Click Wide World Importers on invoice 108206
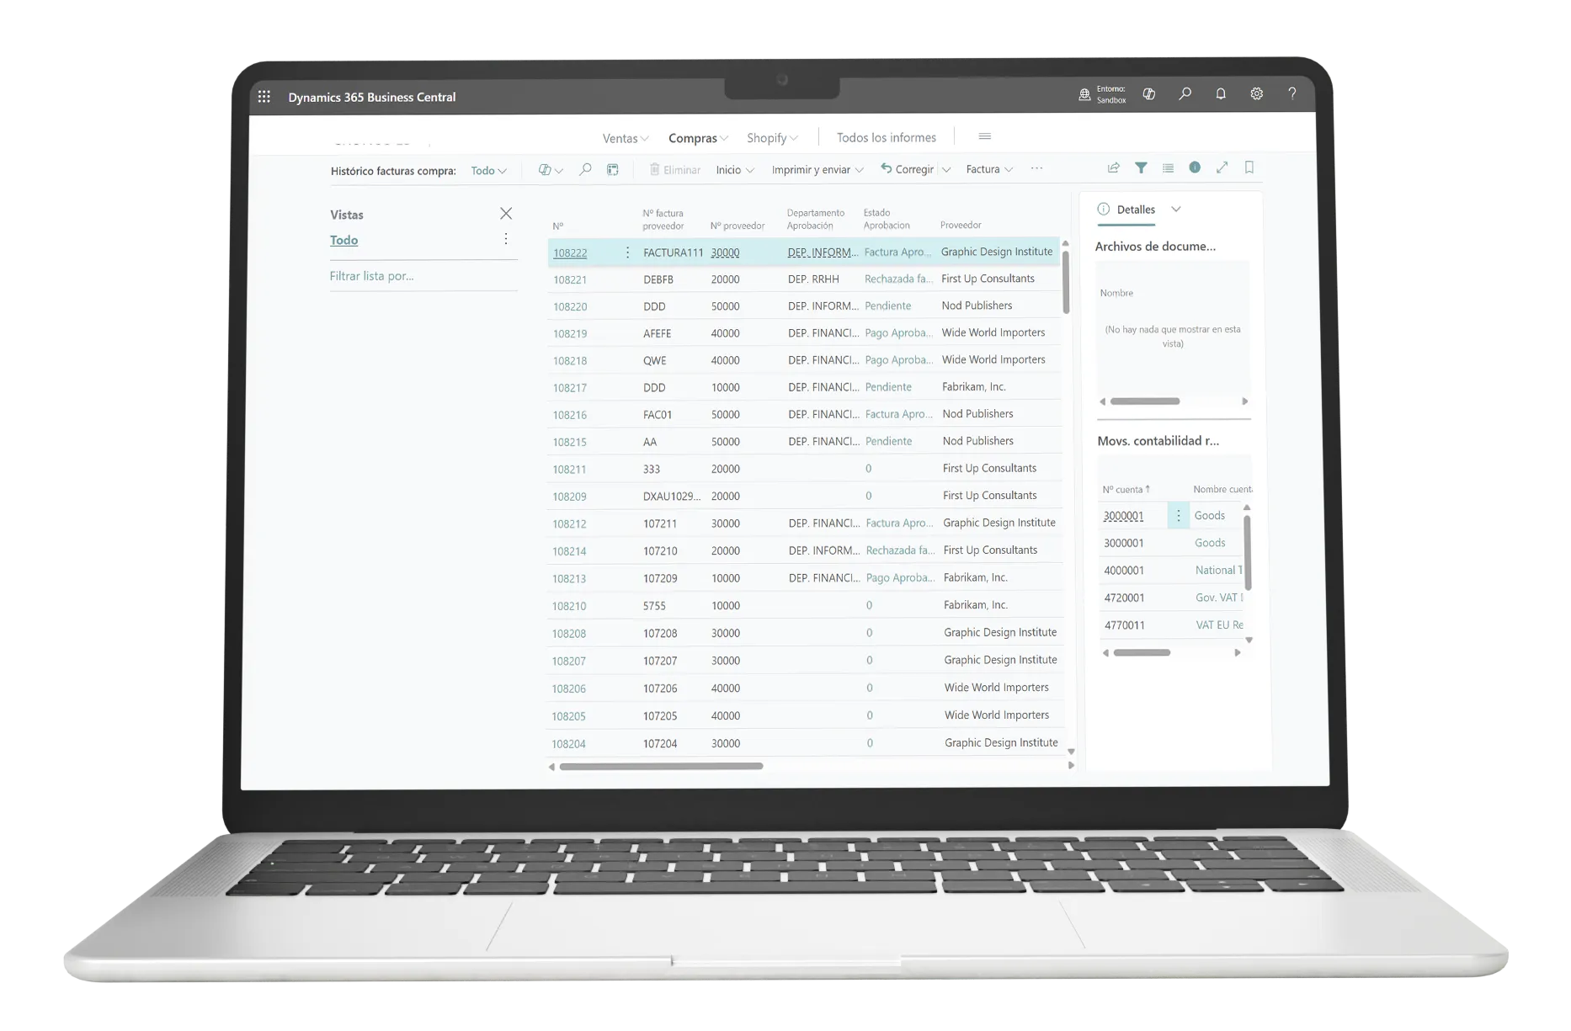The width and height of the screenshot is (1571, 1031). [x=997, y=688]
